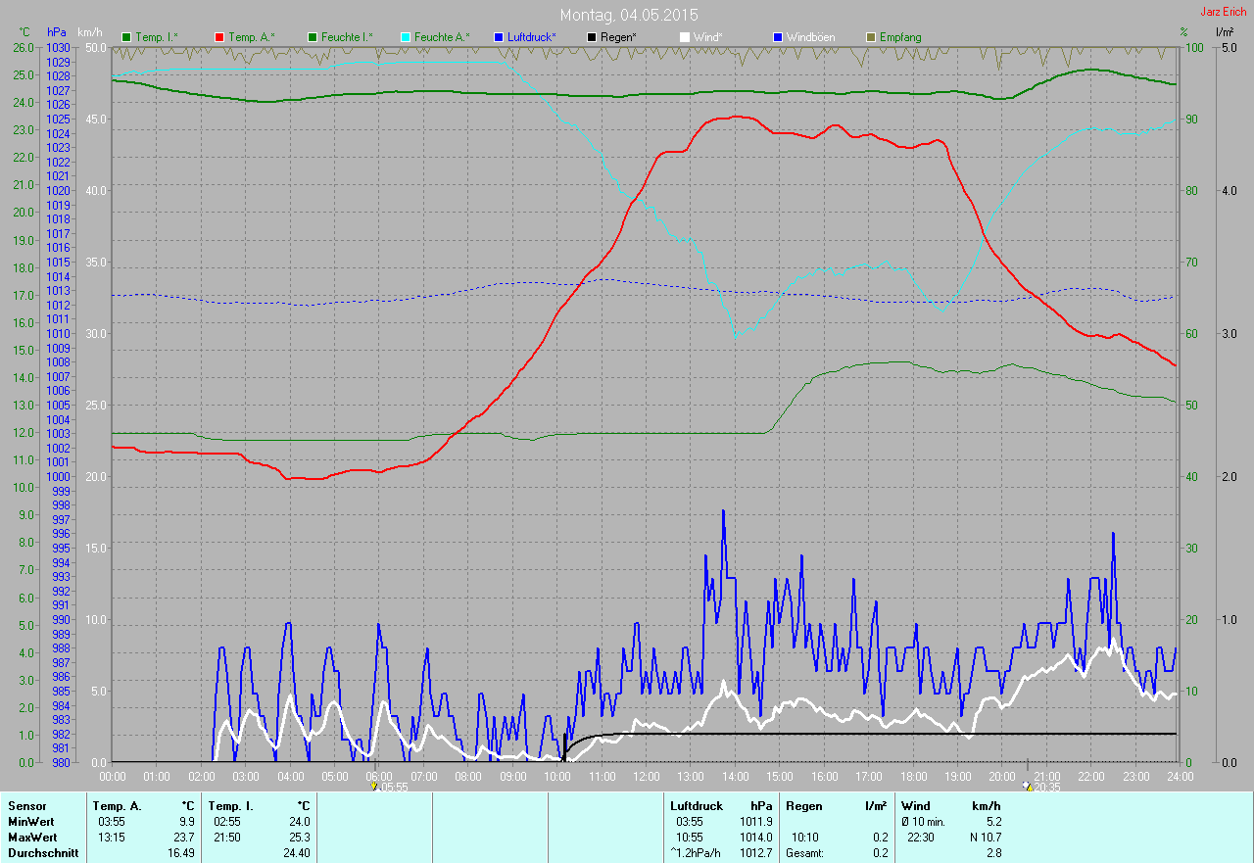Click the cyan Feuchte A. legend square
Viewport: 1254px width, 863px height.
pos(405,37)
